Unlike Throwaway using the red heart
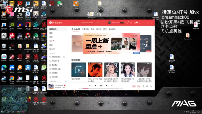The width and height of the screenshot is (202, 114). (65, 85)
